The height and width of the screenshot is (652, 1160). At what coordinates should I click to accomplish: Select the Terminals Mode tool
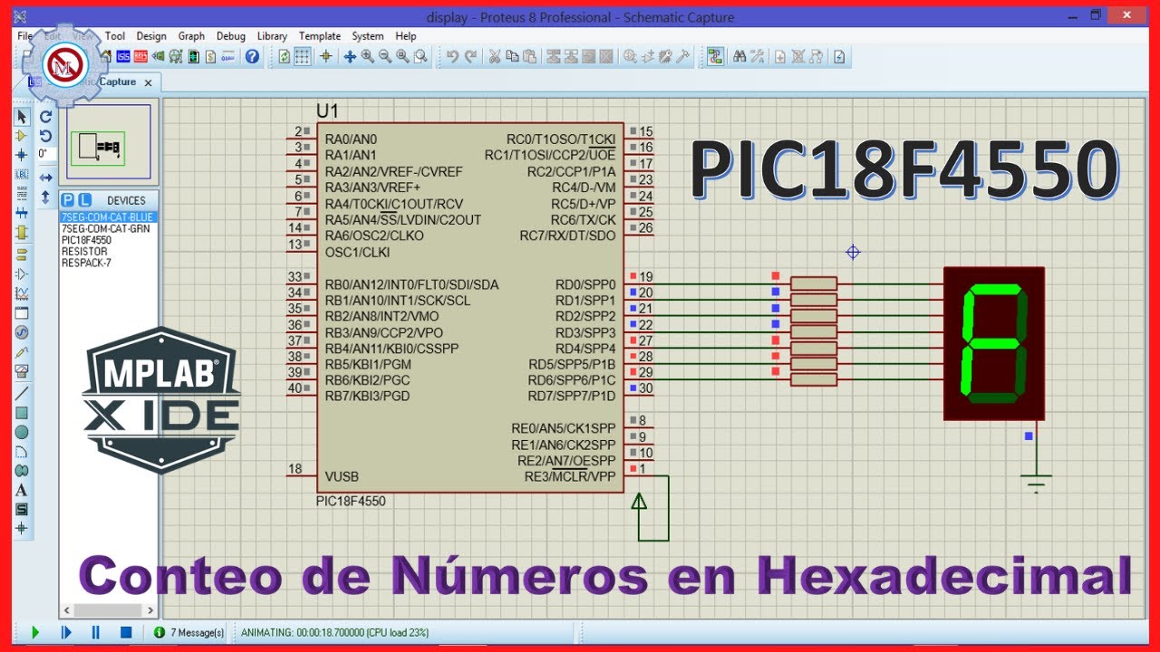pyautogui.click(x=22, y=253)
